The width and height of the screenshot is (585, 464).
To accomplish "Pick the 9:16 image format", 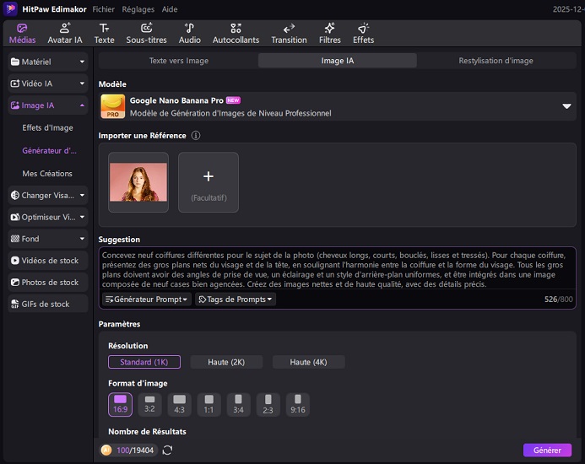I will [297, 404].
